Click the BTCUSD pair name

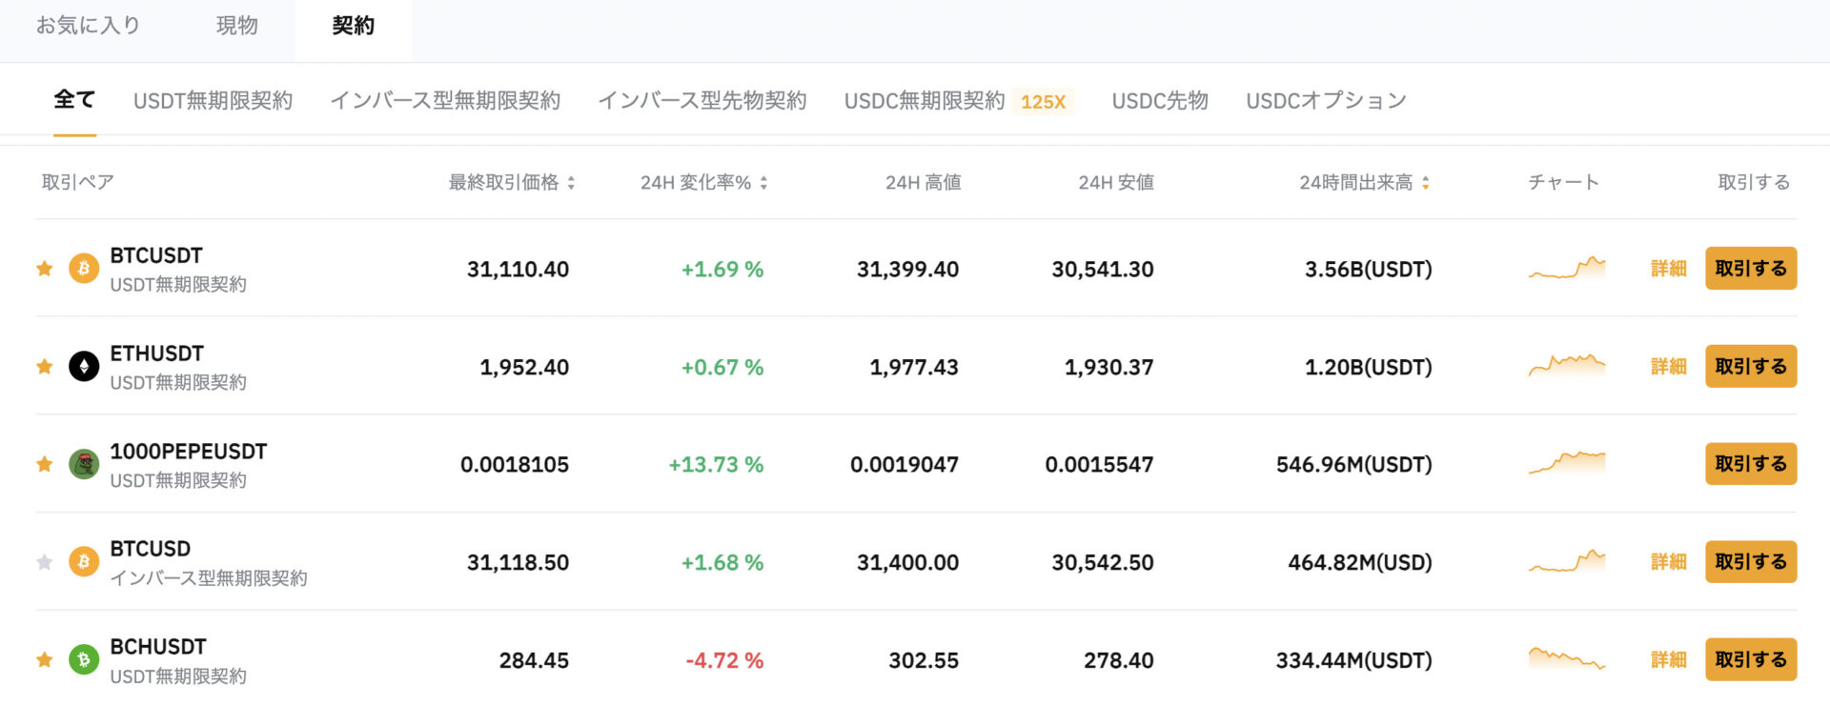(151, 549)
